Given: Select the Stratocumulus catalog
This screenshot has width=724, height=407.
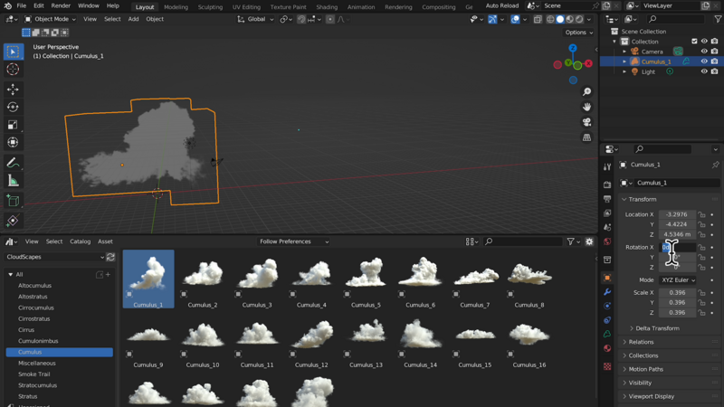Looking at the screenshot, I should coord(37,385).
